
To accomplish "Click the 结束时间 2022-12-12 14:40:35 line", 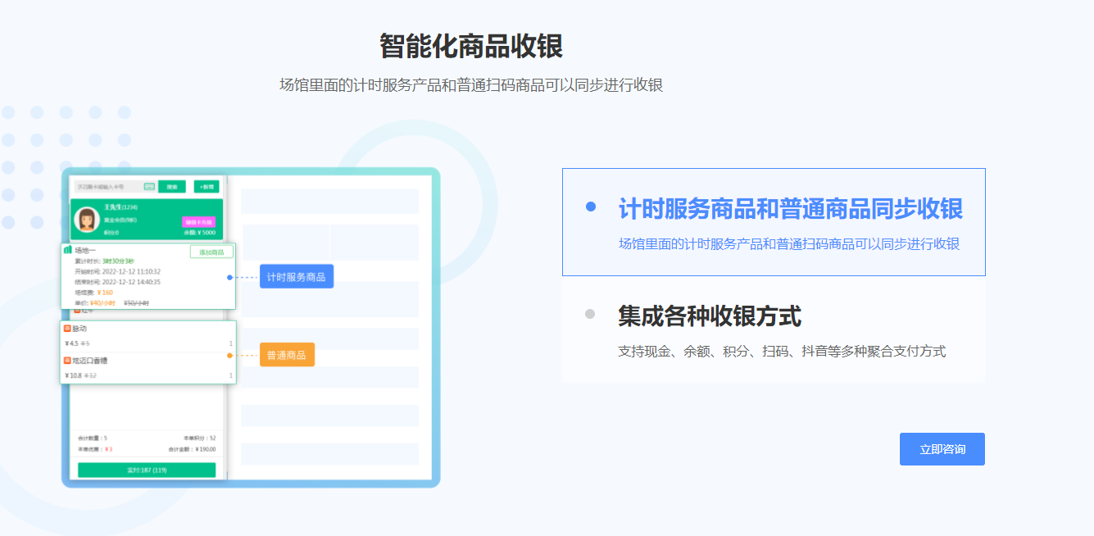I will [x=117, y=282].
